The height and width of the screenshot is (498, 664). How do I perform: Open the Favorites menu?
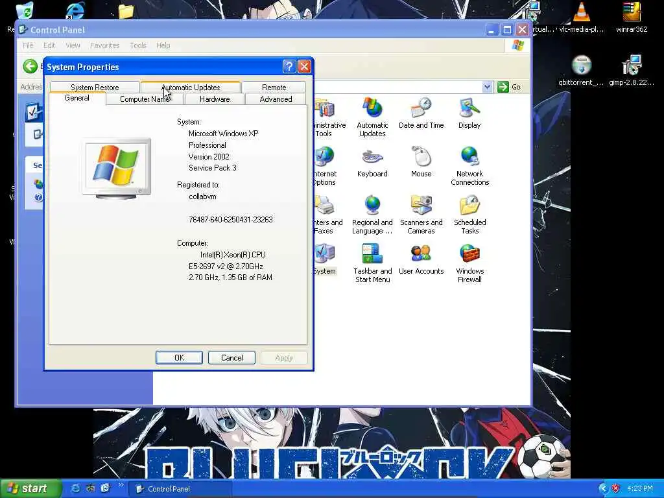104,45
